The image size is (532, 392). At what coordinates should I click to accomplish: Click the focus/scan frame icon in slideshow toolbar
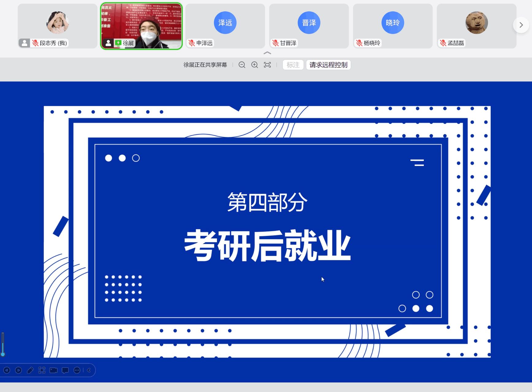[42, 370]
